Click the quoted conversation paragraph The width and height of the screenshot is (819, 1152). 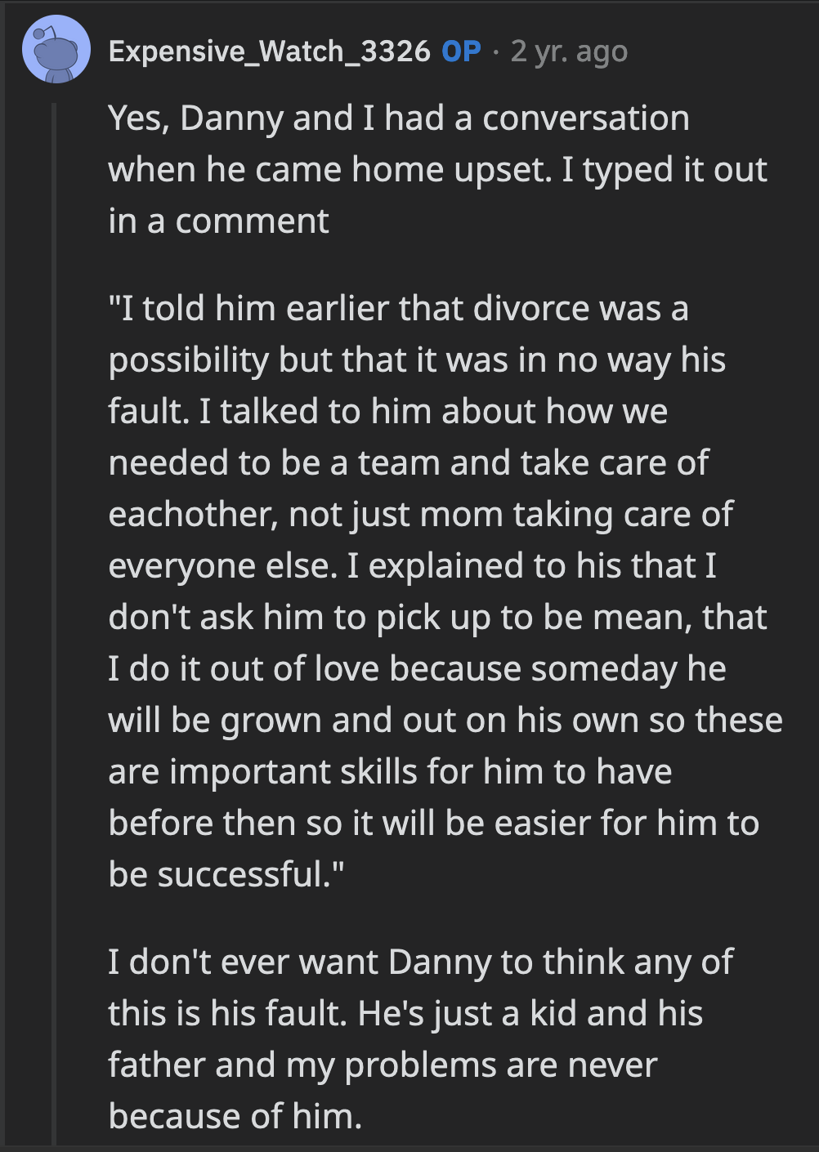(441, 588)
